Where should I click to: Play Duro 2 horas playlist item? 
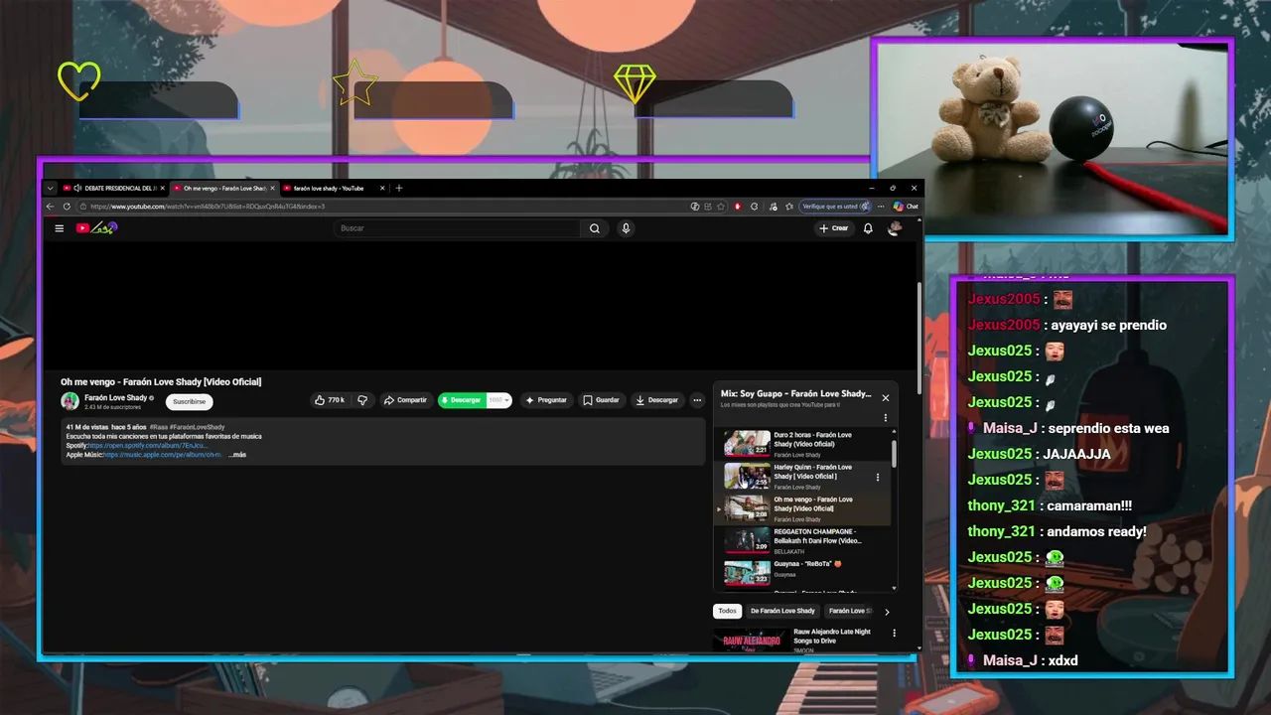[x=804, y=443]
